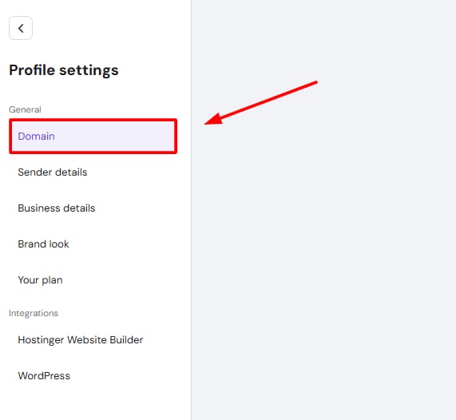Open the Domain settings page

[93, 136]
